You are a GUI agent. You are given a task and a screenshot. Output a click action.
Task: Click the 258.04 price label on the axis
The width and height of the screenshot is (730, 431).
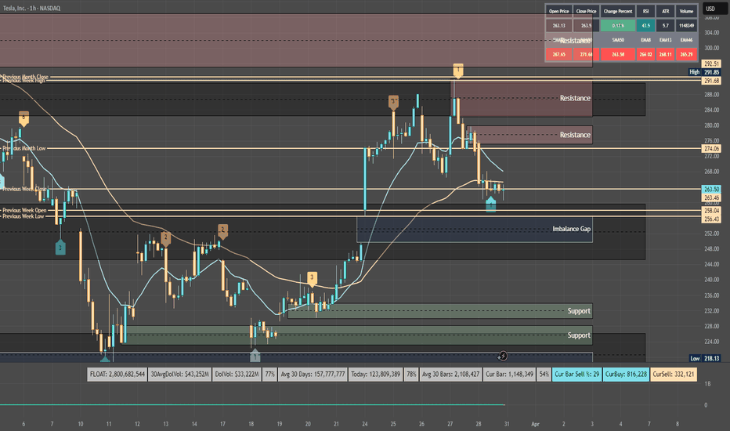click(x=711, y=211)
